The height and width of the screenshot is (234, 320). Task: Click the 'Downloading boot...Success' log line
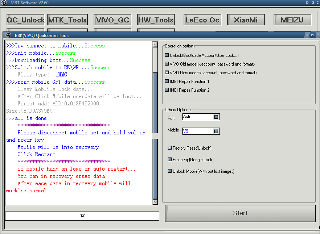pos(48,60)
